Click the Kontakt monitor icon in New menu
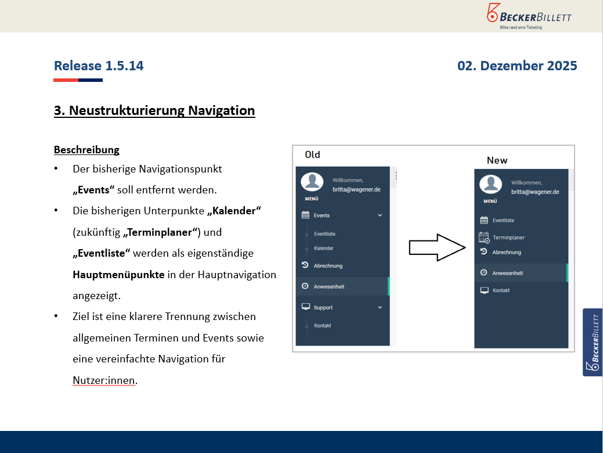The height and width of the screenshot is (453, 603). pos(484,290)
